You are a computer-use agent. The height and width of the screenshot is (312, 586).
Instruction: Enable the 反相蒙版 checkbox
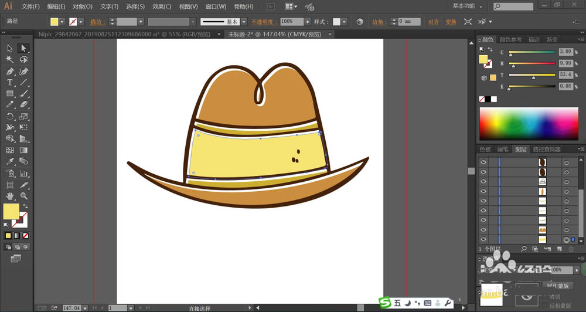546,306
